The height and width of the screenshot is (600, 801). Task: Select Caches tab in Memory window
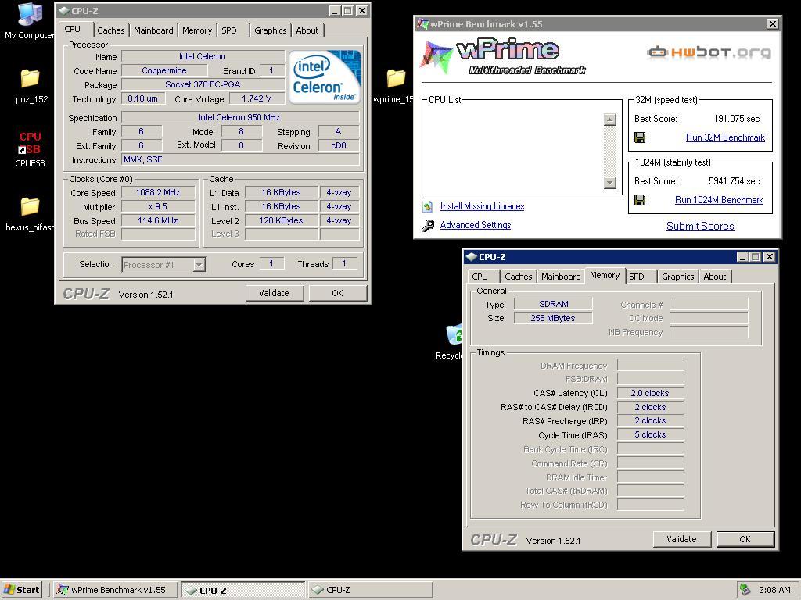(518, 277)
